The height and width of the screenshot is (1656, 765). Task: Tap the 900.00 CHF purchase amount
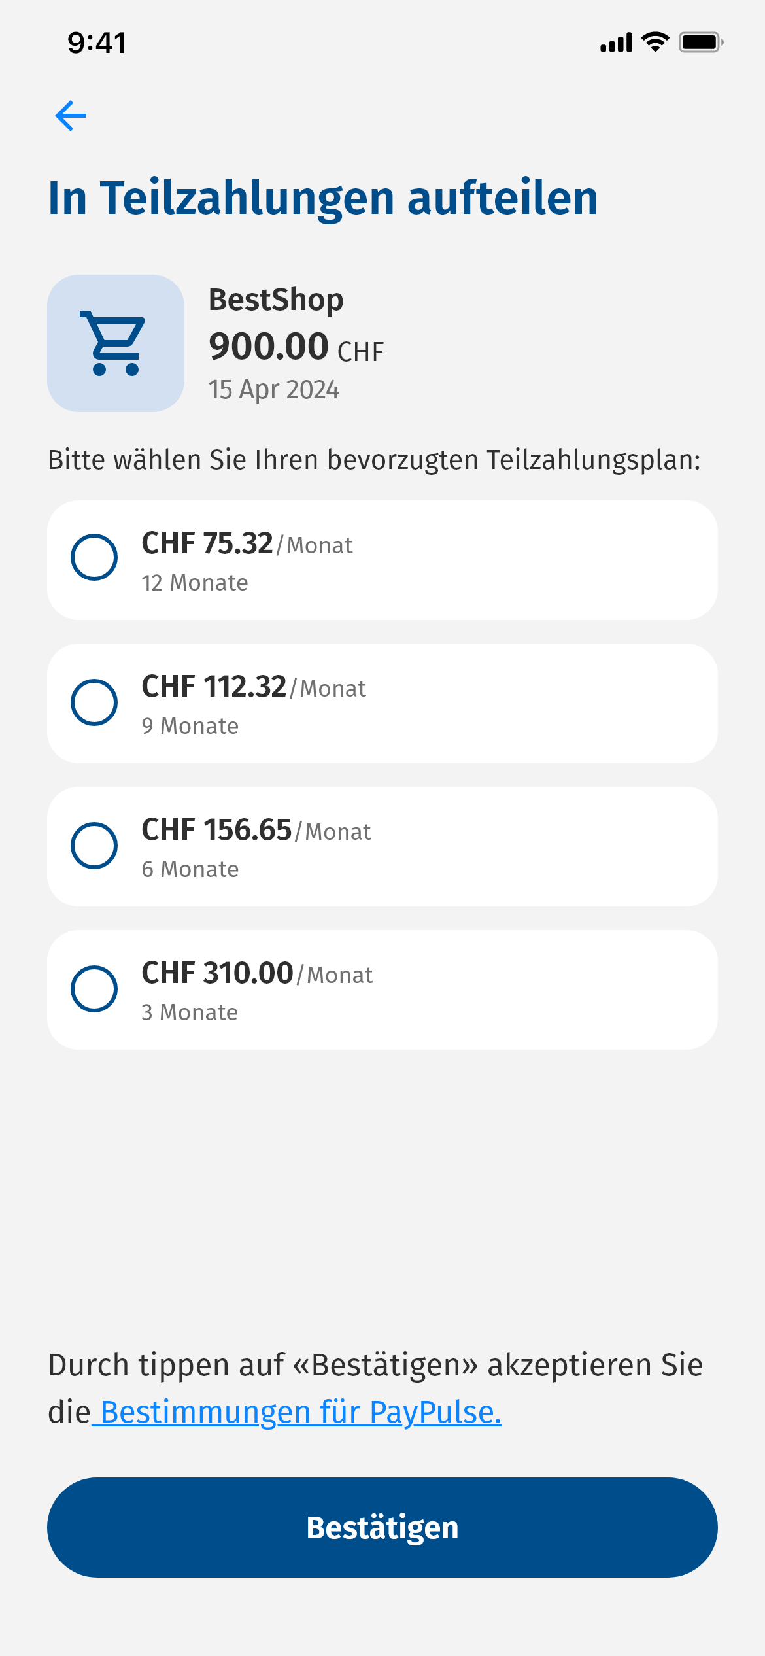[x=296, y=347]
